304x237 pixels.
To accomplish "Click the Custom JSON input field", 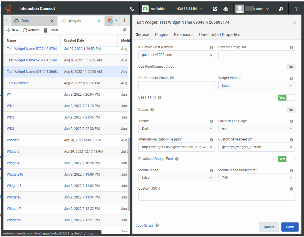I will coord(217,196).
